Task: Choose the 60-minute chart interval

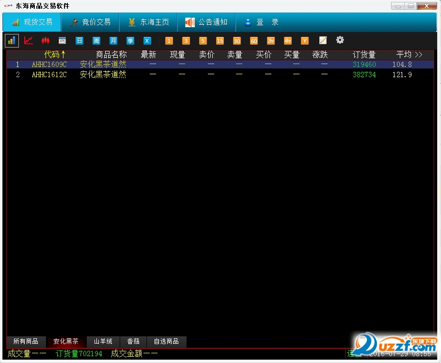Action: (253, 41)
